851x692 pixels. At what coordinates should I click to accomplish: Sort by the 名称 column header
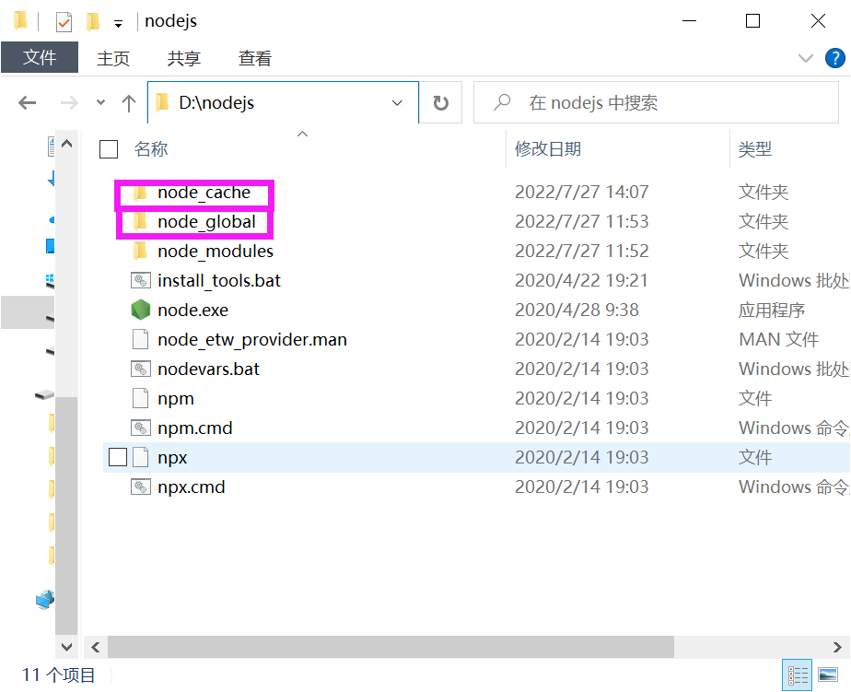pos(151,149)
